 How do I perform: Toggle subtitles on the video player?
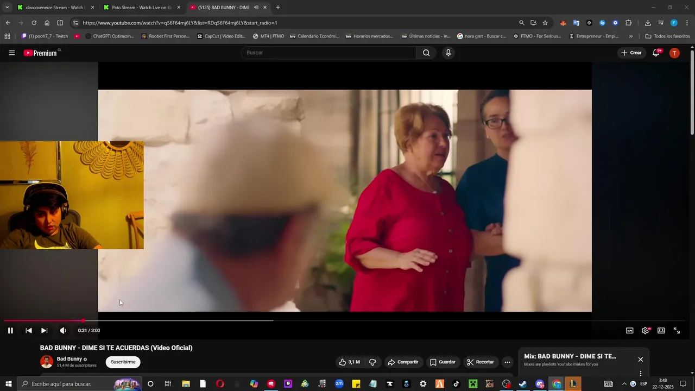[630, 330]
